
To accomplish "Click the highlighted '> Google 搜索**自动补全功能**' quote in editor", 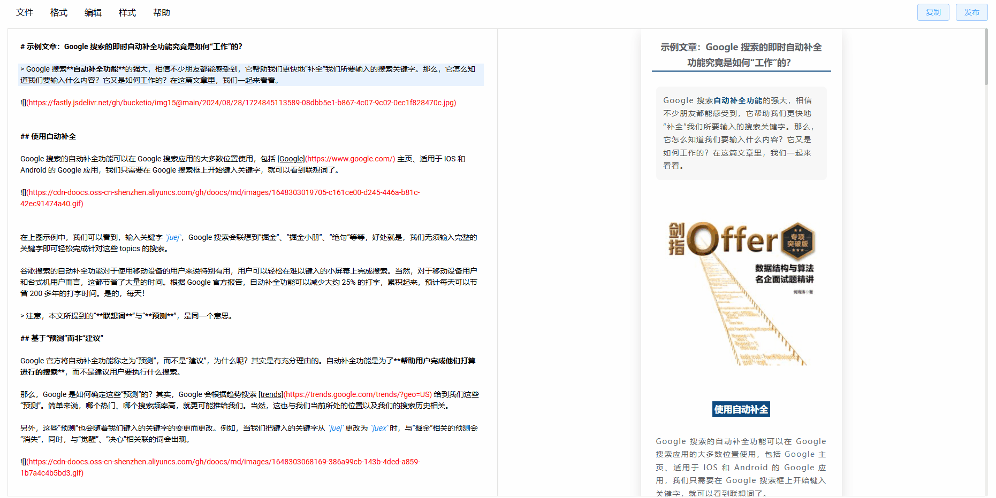I will [x=251, y=75].
